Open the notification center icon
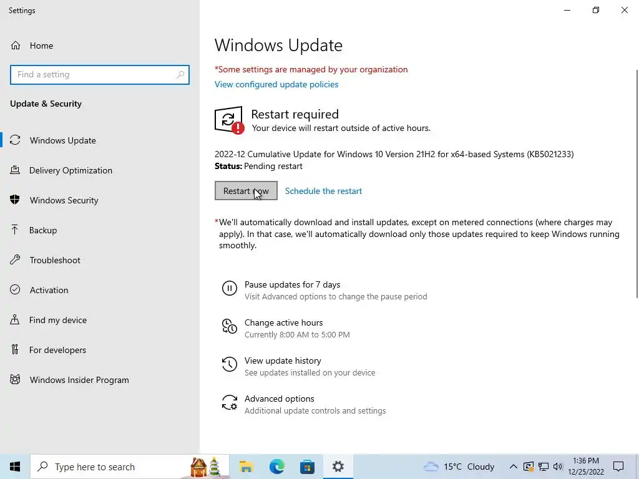Image resolution: width=639 pixels, height=479 pixels. tap(618, 467)
